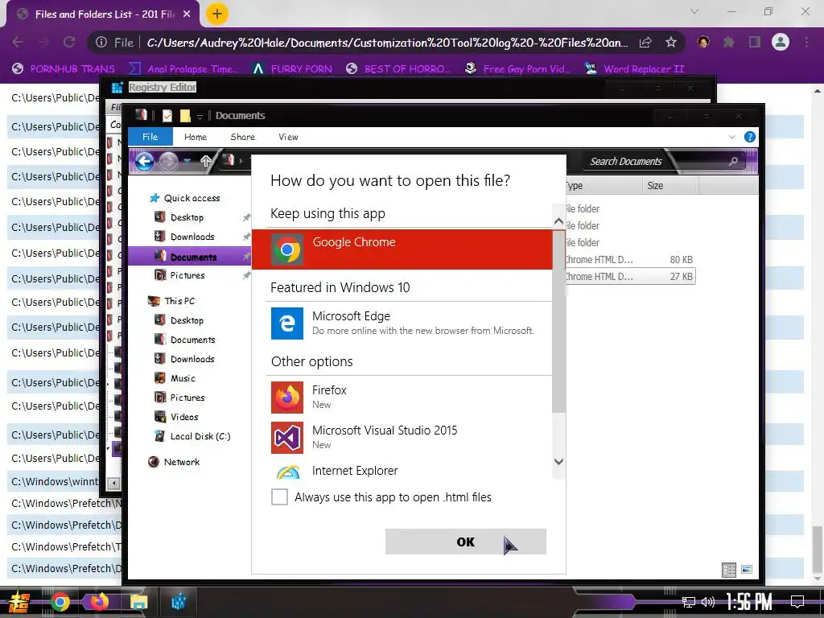Switch explorer to large thumbnails view icon
The height and width of the screenshot is (618, 824).
(x=747, y=570)
